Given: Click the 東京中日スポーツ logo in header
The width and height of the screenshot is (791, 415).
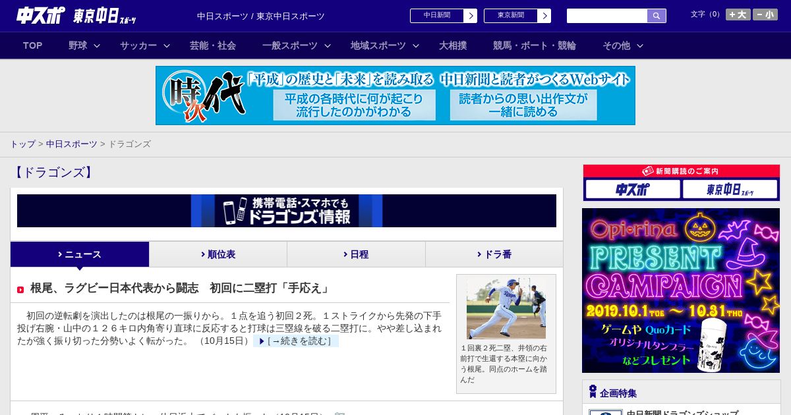Looking at the screenshot, I should [x=105, y=16].
